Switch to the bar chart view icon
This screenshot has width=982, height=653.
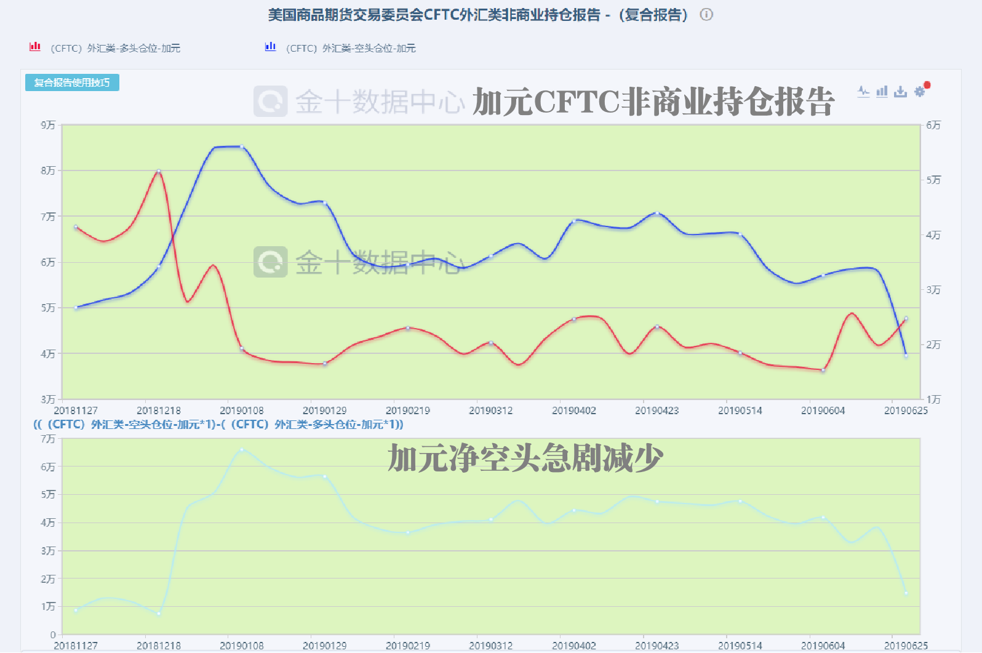(x=882, y=92)
